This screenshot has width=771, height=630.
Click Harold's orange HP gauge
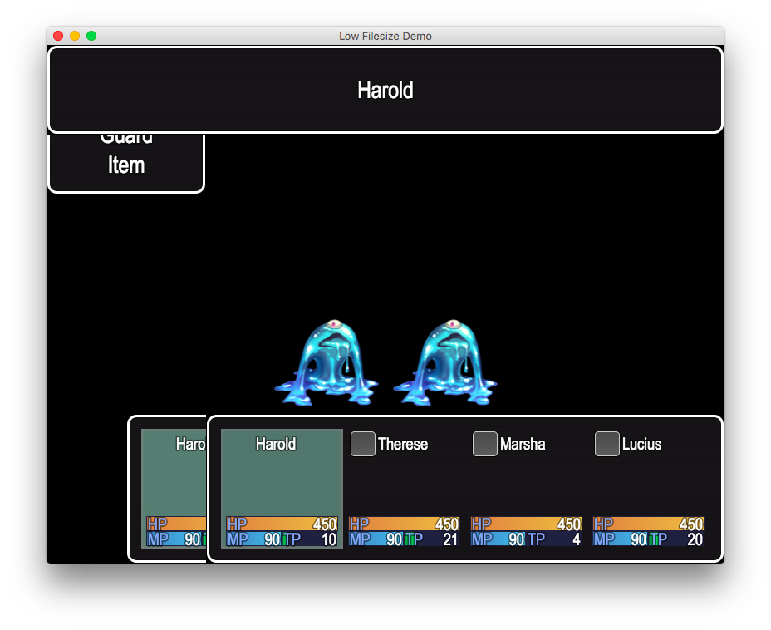pyautogui.click(x=282, y=524)
